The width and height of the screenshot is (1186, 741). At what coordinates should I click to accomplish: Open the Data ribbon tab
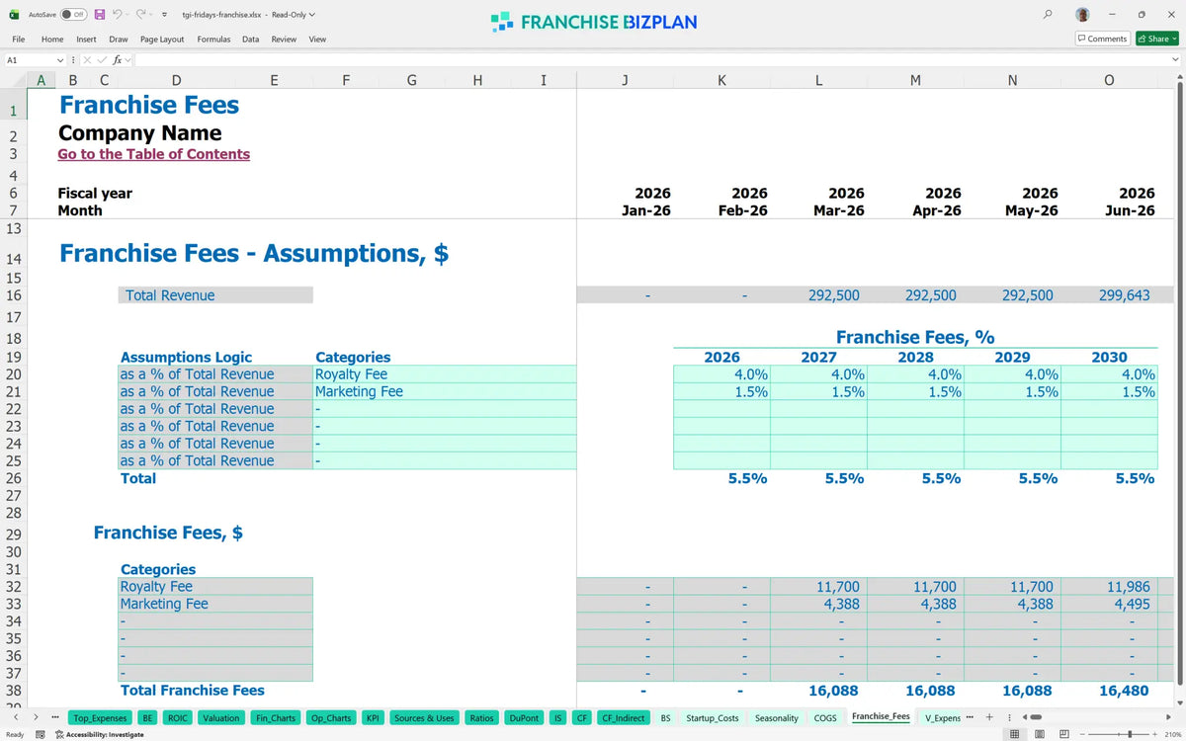point(250,40)
